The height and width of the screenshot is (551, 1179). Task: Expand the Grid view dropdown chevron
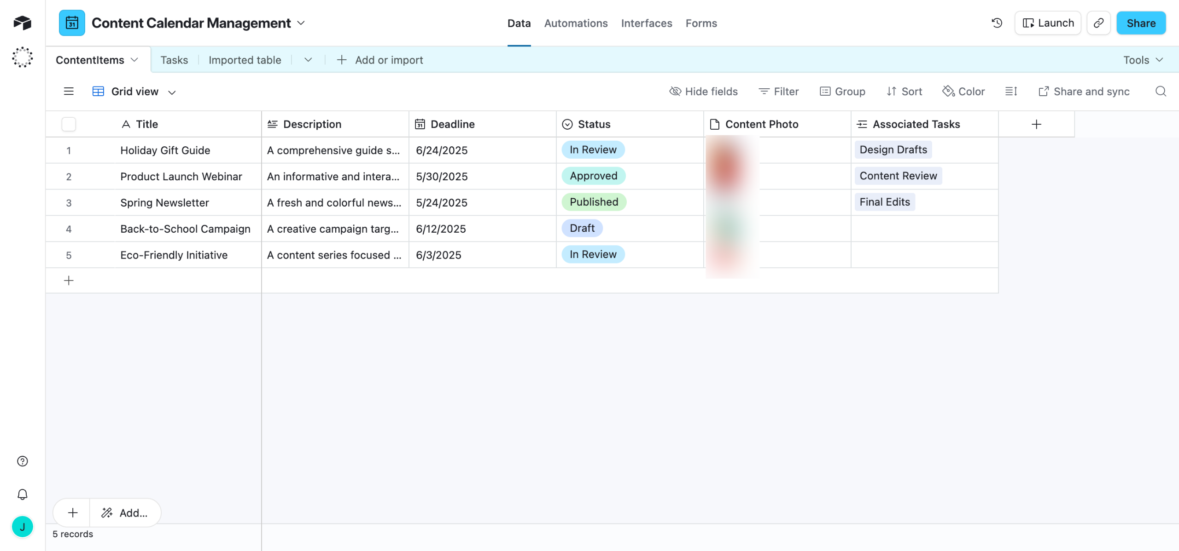172,92
